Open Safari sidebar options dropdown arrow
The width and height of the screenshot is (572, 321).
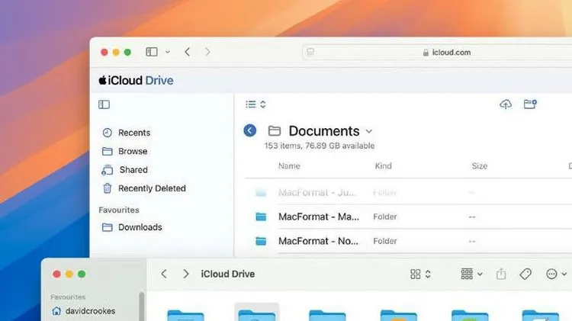coord(168,52)
